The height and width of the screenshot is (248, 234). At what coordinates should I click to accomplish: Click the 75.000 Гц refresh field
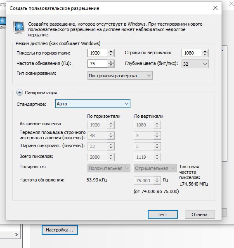coord(144,181)
